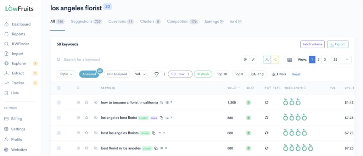Tick the select-all checkbox in table header
This screenshot has height=156, width=363.
(x=59, y=88)
